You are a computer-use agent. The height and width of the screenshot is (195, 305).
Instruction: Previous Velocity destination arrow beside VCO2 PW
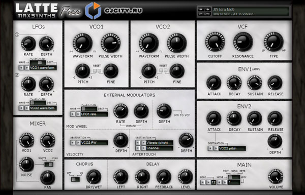click(72, 143)
